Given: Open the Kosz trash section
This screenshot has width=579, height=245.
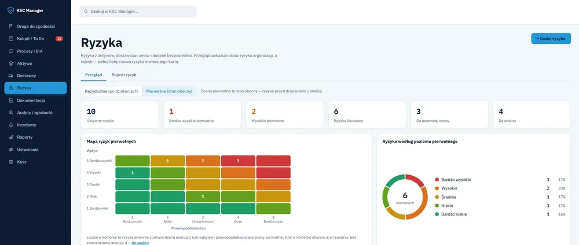Looking at the screenshot, I should (x=35, y=162).
